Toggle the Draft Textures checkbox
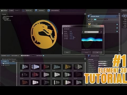The image size is (127, 95). tap(43, 56)
